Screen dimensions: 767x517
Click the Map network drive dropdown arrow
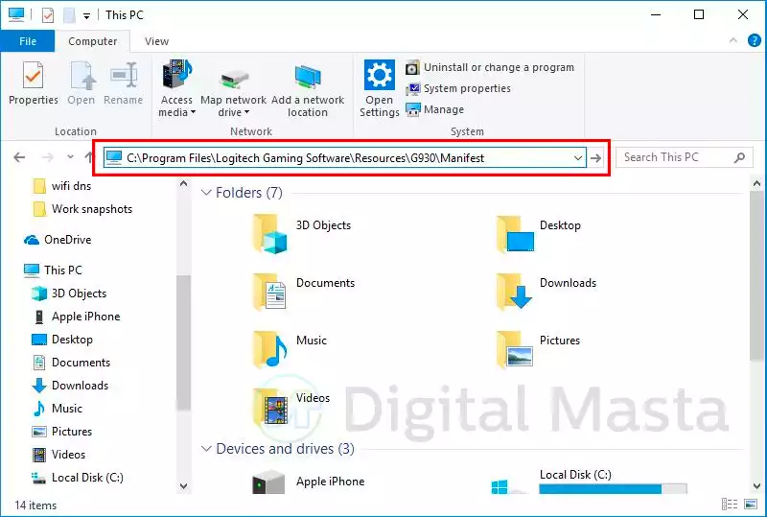(x=246, y=112)
